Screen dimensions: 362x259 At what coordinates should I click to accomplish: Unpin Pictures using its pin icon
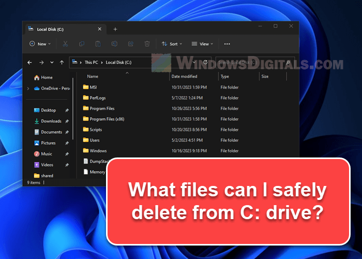(67, 143)
